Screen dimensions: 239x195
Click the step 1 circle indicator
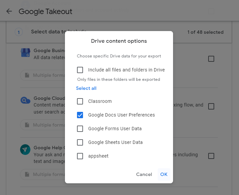(19, 32)
